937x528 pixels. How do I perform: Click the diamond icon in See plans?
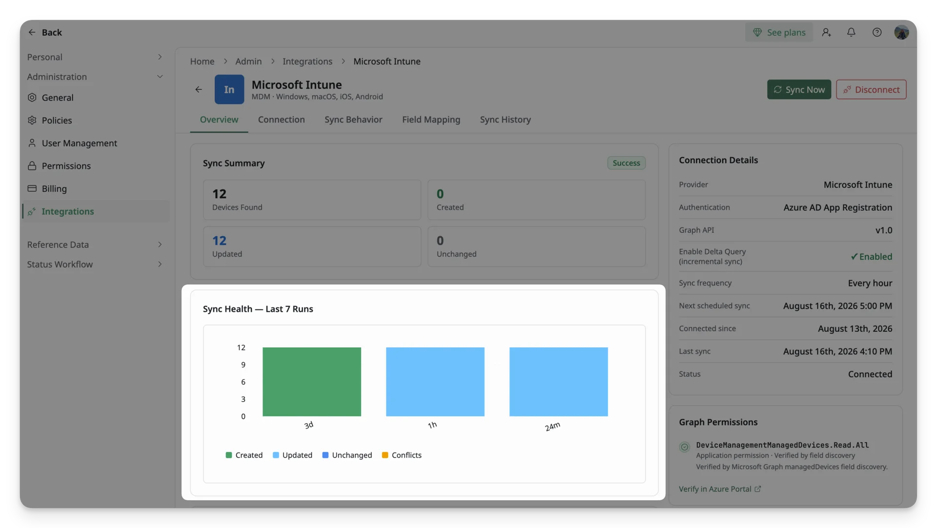pyautogui.click(x=757, y=32)
